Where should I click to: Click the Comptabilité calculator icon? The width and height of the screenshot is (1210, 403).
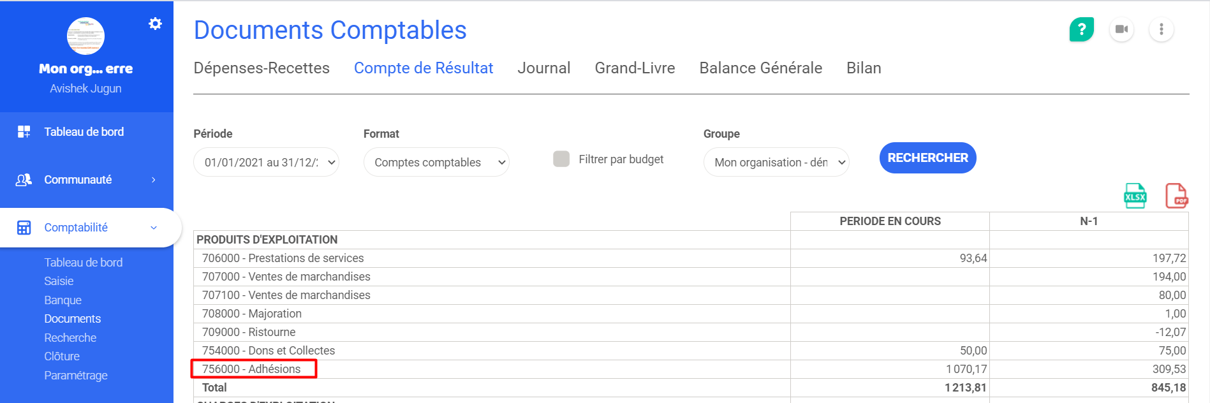click(24, 228)
